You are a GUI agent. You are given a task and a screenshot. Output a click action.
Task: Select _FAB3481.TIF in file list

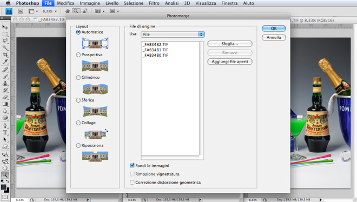(155, 50)
